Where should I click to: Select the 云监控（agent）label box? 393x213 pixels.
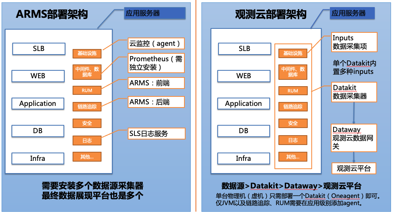pos(156,43)
